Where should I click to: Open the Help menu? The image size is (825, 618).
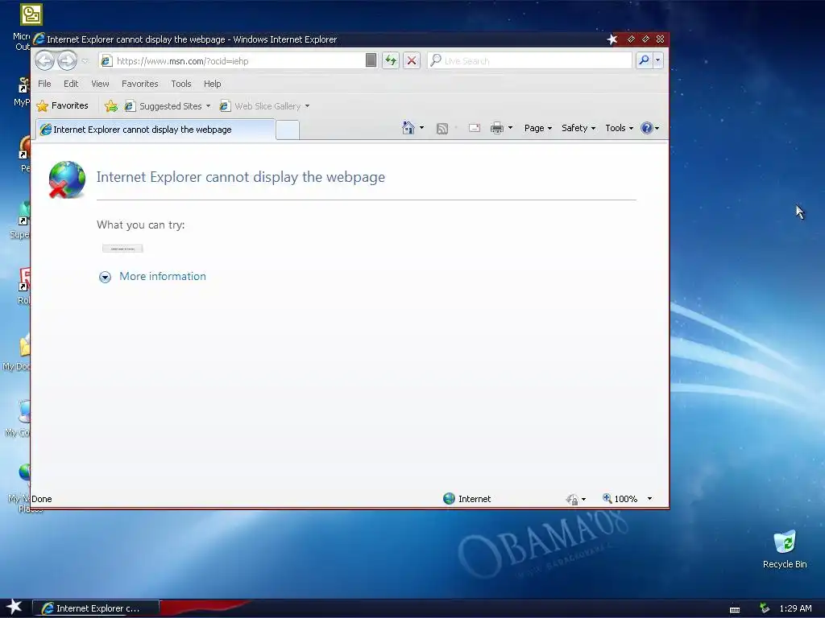click(x=213, y=84)
